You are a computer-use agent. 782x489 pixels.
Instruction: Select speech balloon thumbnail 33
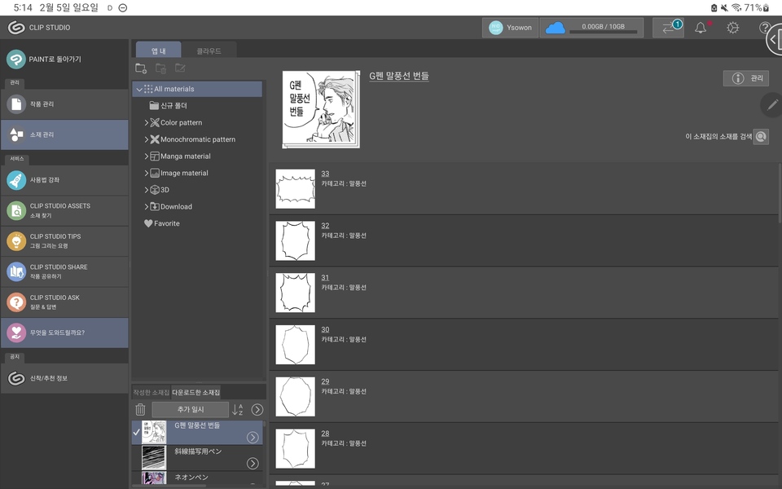click(x=295, y=189)
